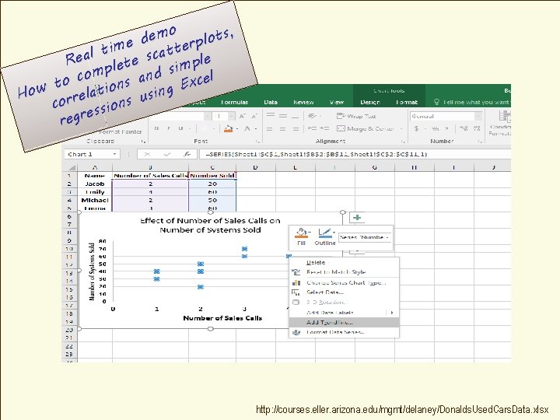Image resolution: width=560 pixels, height=420 pixels.
Task: Open the Data ribbon tab
Action: pyautogui.click(x=271, y=102)
